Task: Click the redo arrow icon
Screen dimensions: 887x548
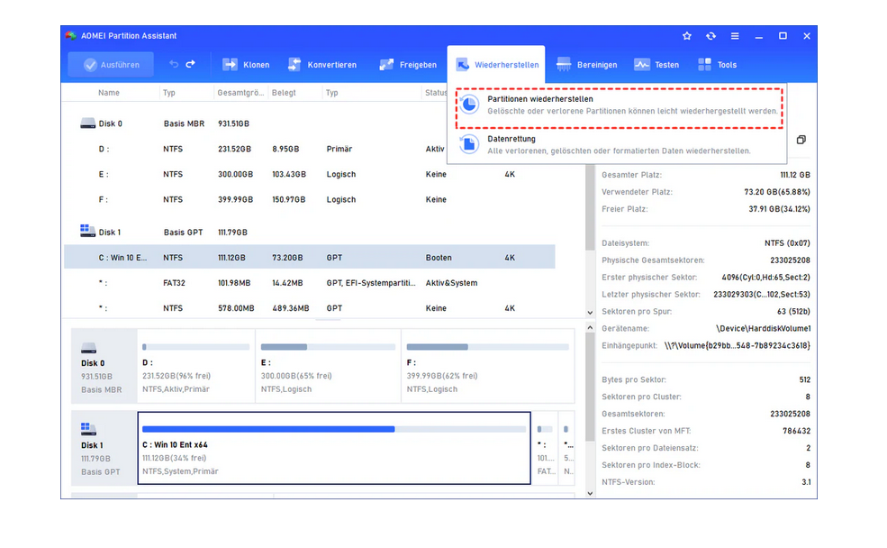Action: click(190, 65)
